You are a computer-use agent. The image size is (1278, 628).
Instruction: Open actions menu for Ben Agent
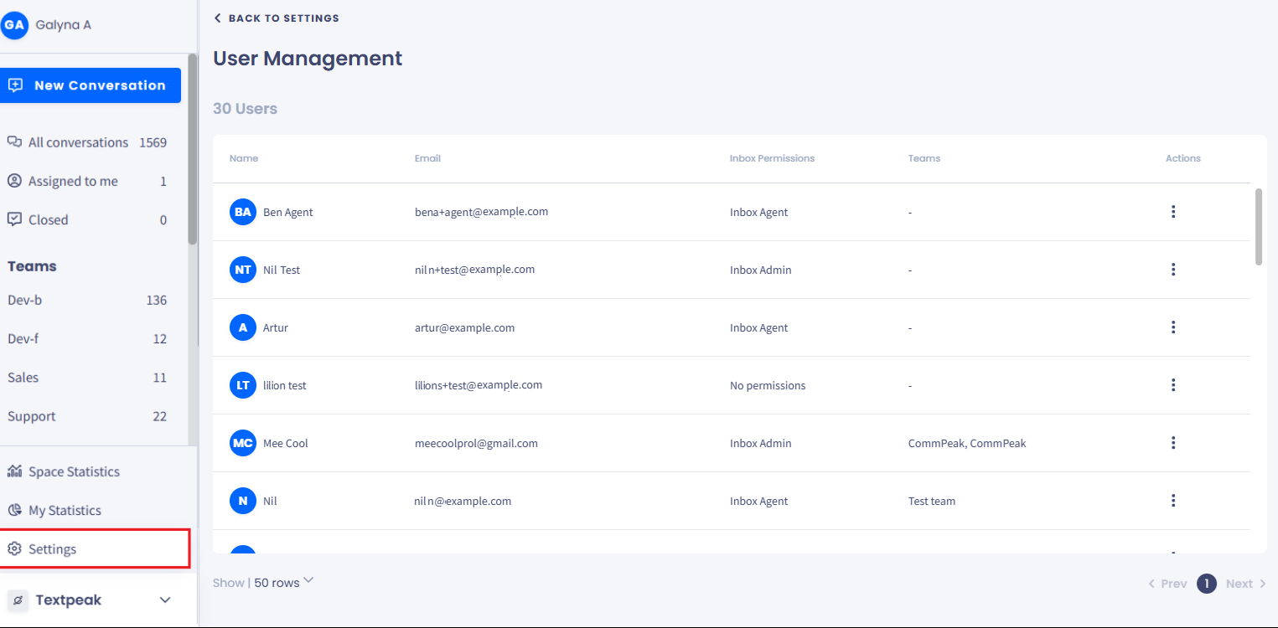(x=1173, y=212)
